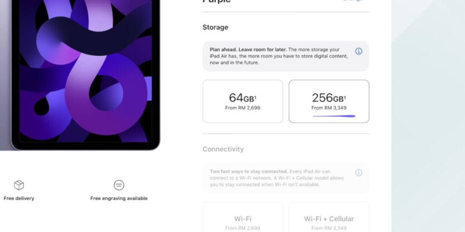Image resolution: width=465 pixels, height=232 pixels.
Task: Select the 256GB storage option
Action: click(329, 101)
